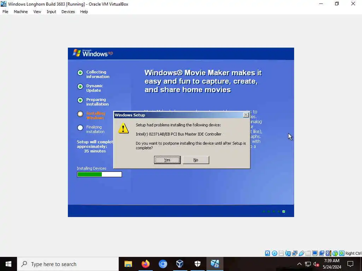Click the CPU virtualization V chip icon
This screenshot has width=362, height=271.
pyautogui.click(x=328, y=253)
